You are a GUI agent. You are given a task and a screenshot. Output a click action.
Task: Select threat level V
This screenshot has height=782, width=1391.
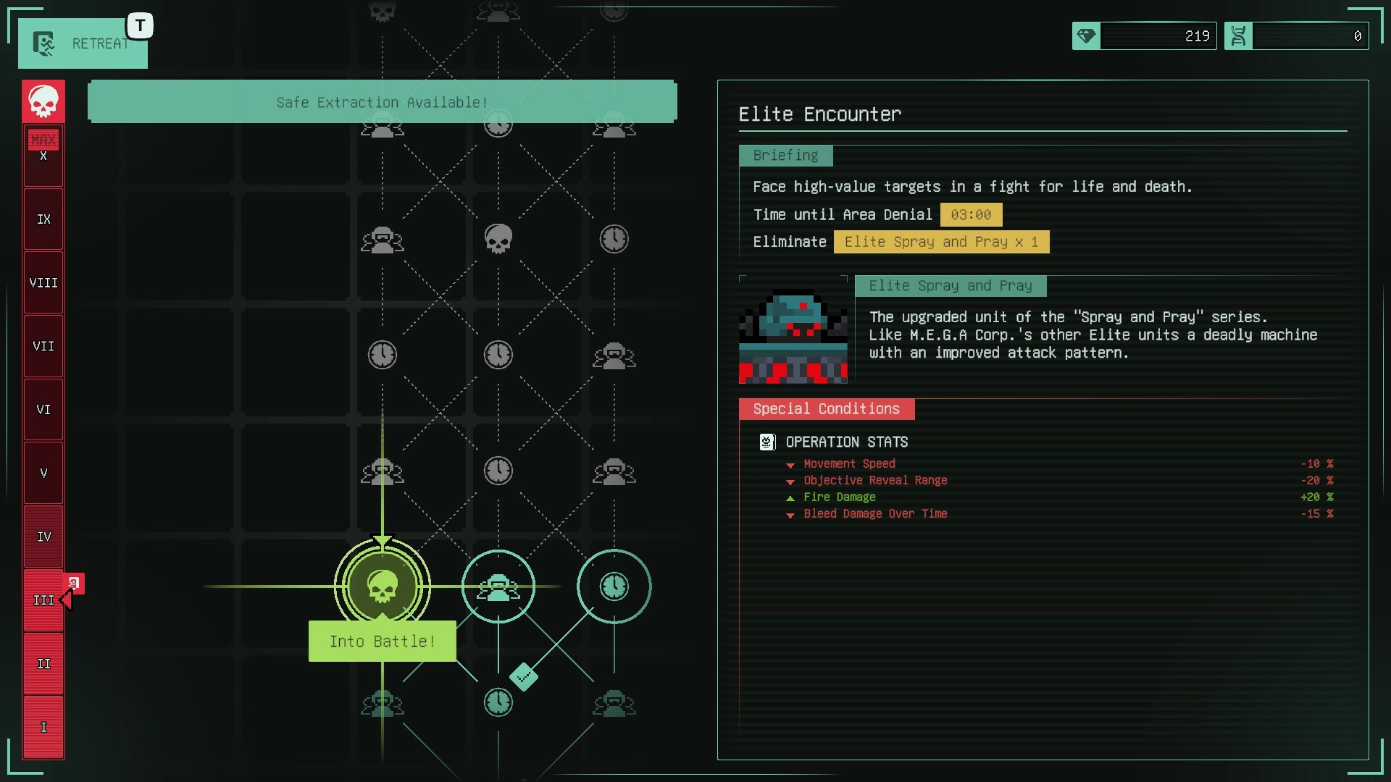(43, 473)
